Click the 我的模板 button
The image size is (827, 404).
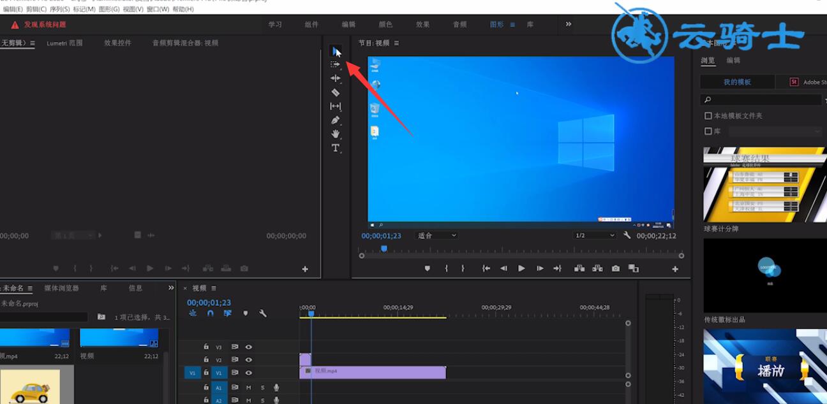(x=737, y=82)
